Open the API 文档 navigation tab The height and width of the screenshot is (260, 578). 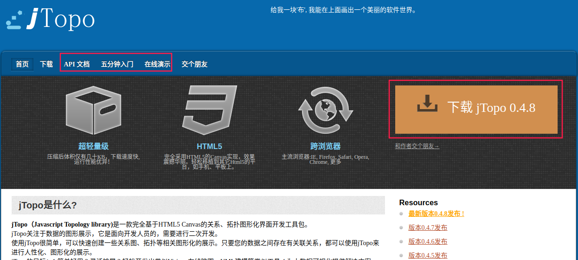(x=77, y=64)
